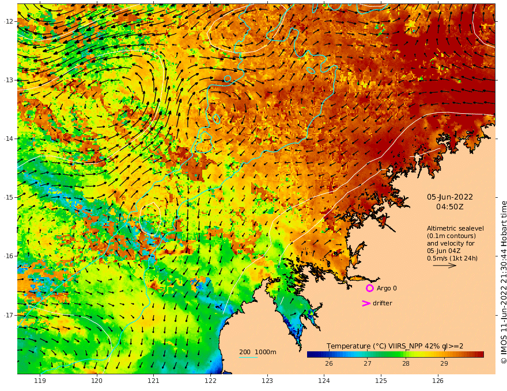Click the dark red end of temperature colorbar
Screen dimensions: 507x391
click(x=480, y=355)
